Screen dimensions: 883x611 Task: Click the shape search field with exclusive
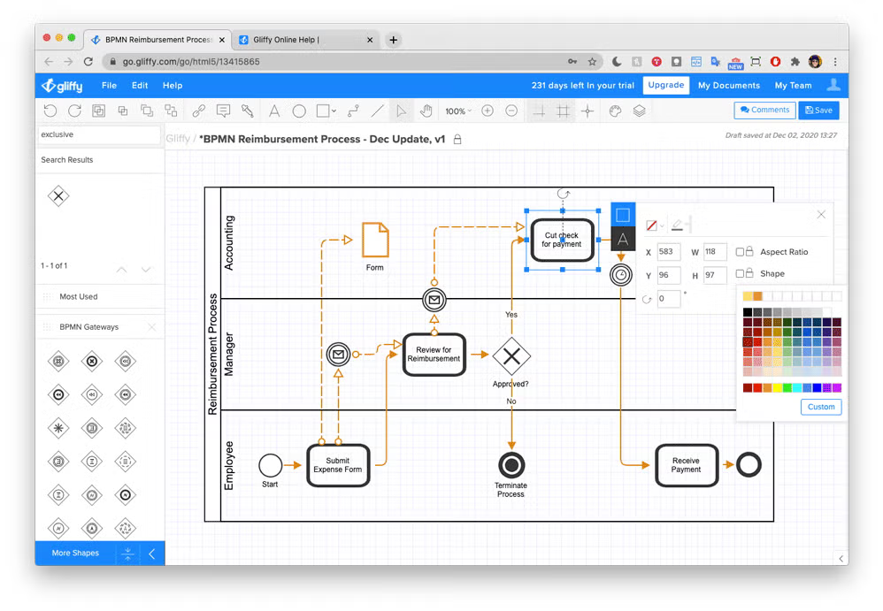pyautogui.click(x=100, y=134)
